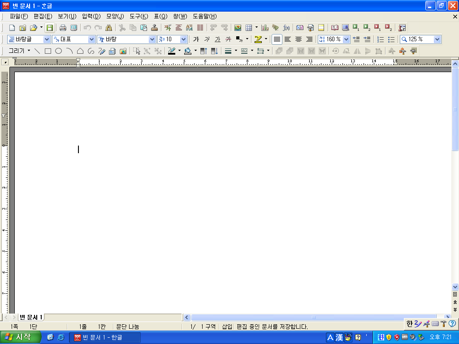Toggle bold 가 formatting
Screen dimensions: 459x344
pyautogui.click(x=196, y=39)
